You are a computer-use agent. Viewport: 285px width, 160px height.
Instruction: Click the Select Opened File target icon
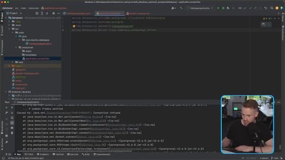(37, 13)
